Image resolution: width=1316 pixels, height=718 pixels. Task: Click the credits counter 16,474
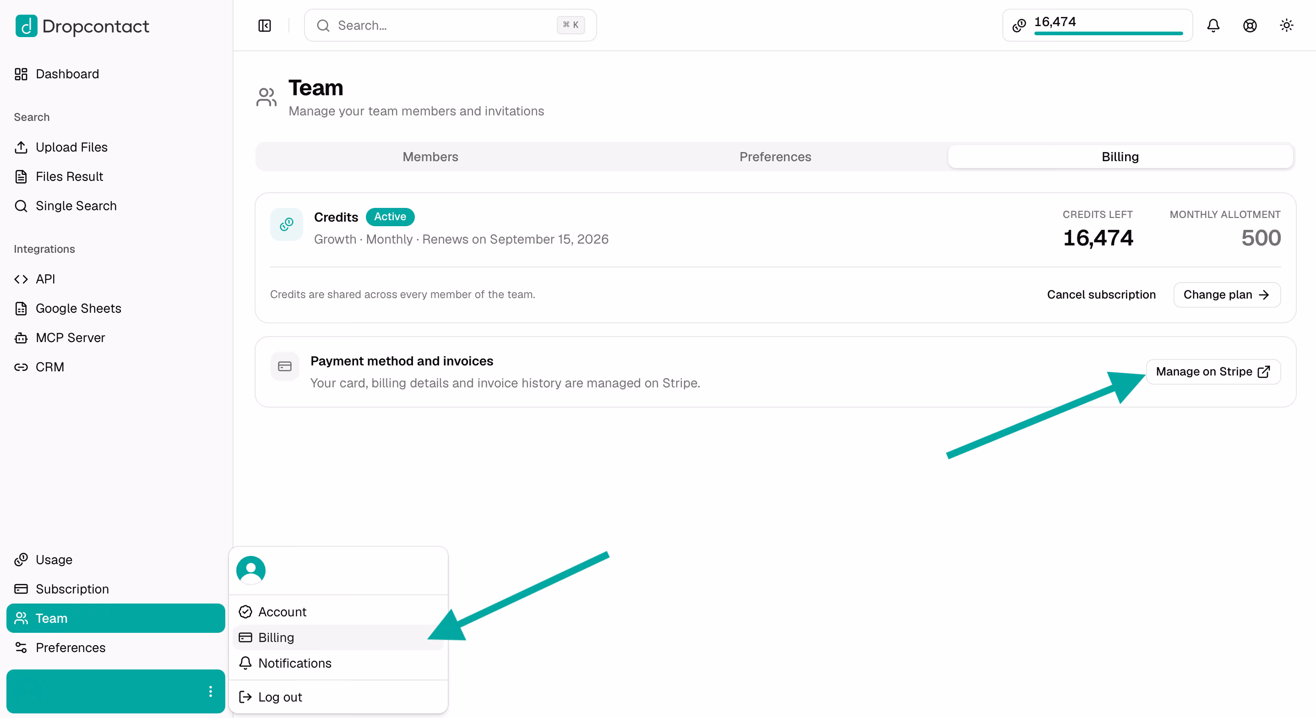pyautogui.click(x=1097, y=25)
